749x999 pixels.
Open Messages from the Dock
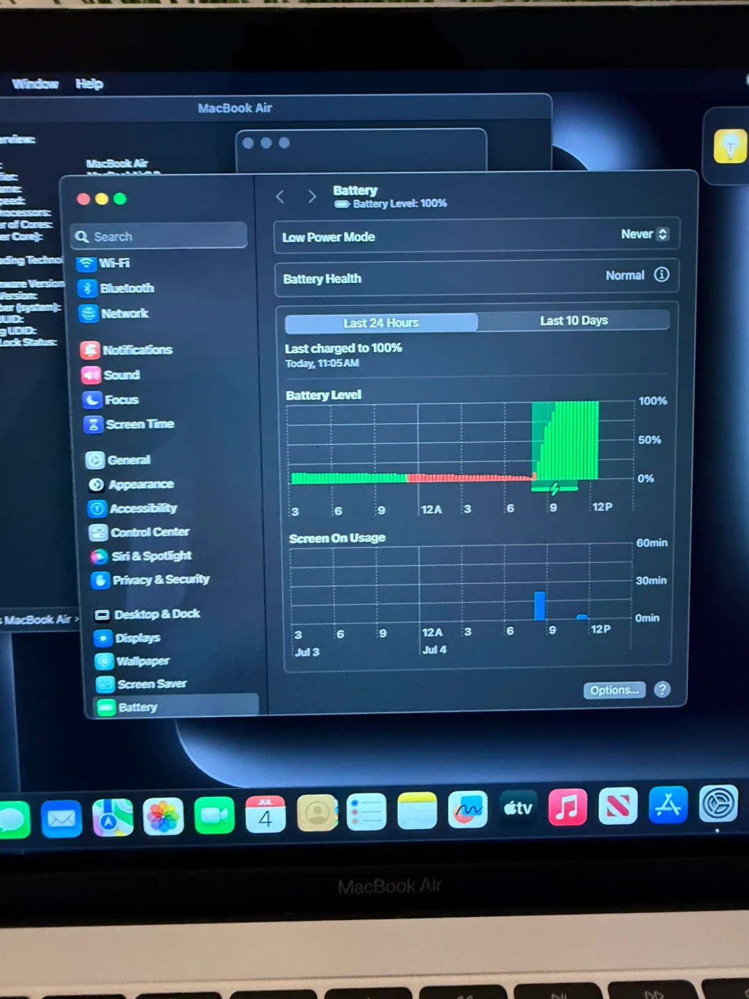(12, 820)
